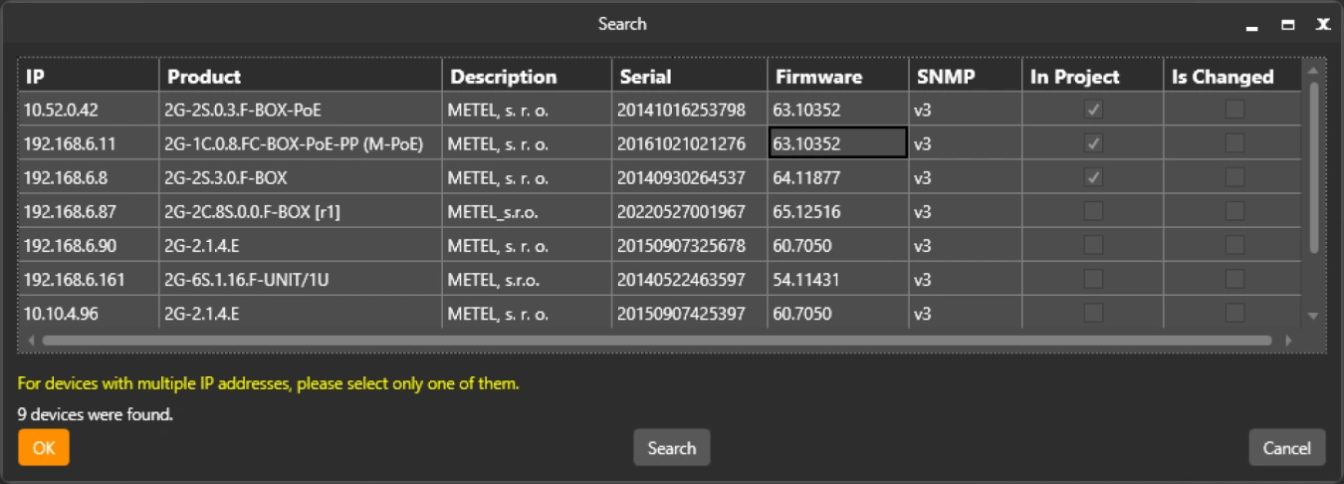The width and height of the screenshot is (1344, 484).
Task: Check Is Changed for 192.168.6.11
Action: [1234, 143]
